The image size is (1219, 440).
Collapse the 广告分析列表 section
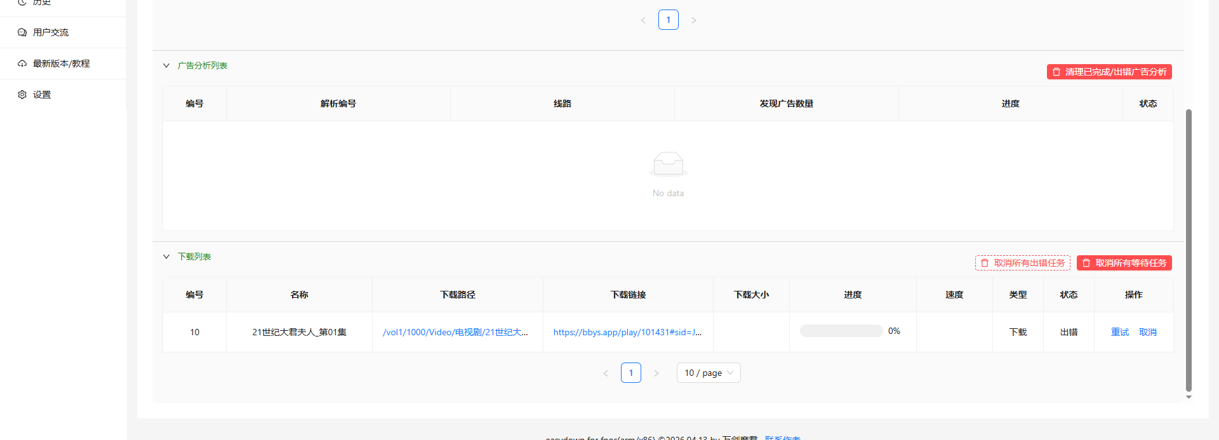tap(166, 65)
